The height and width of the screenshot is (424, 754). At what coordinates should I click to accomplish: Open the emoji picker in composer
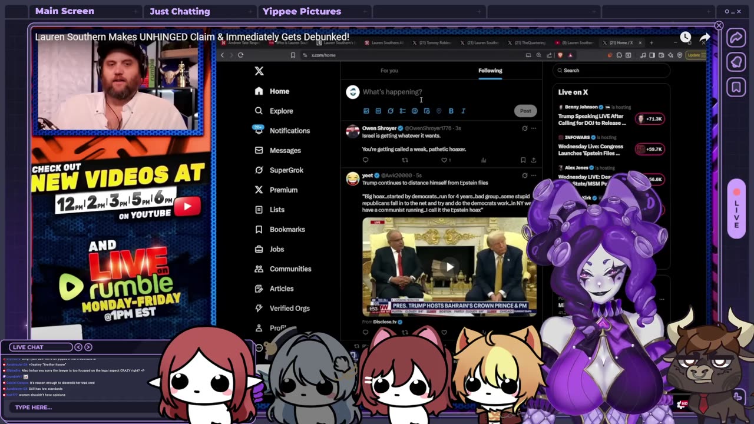[415, 111]
